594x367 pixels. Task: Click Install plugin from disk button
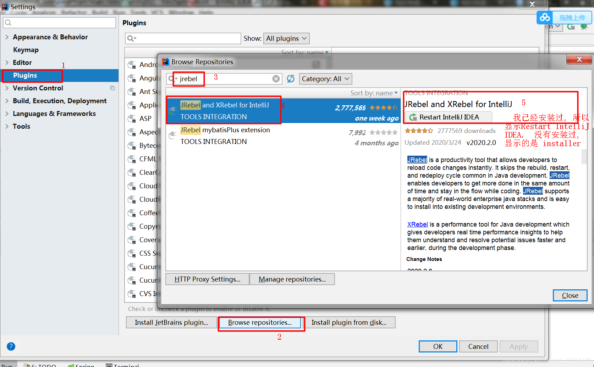click(349, 322)
